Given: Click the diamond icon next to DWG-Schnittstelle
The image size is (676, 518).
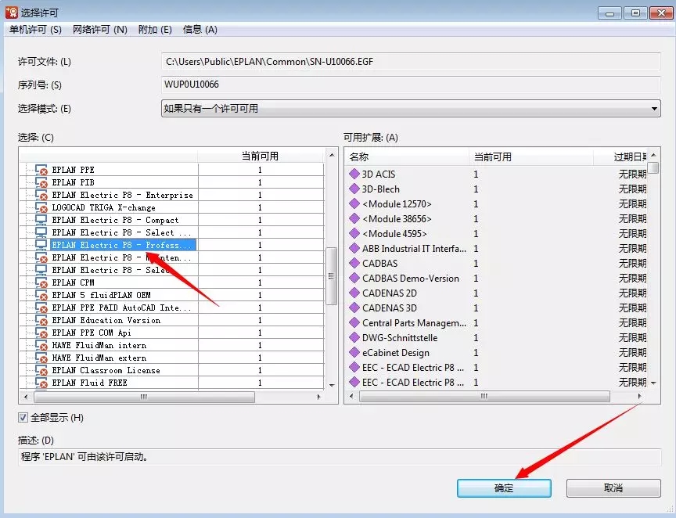Looking at the screenshot, I should [356, 337].
